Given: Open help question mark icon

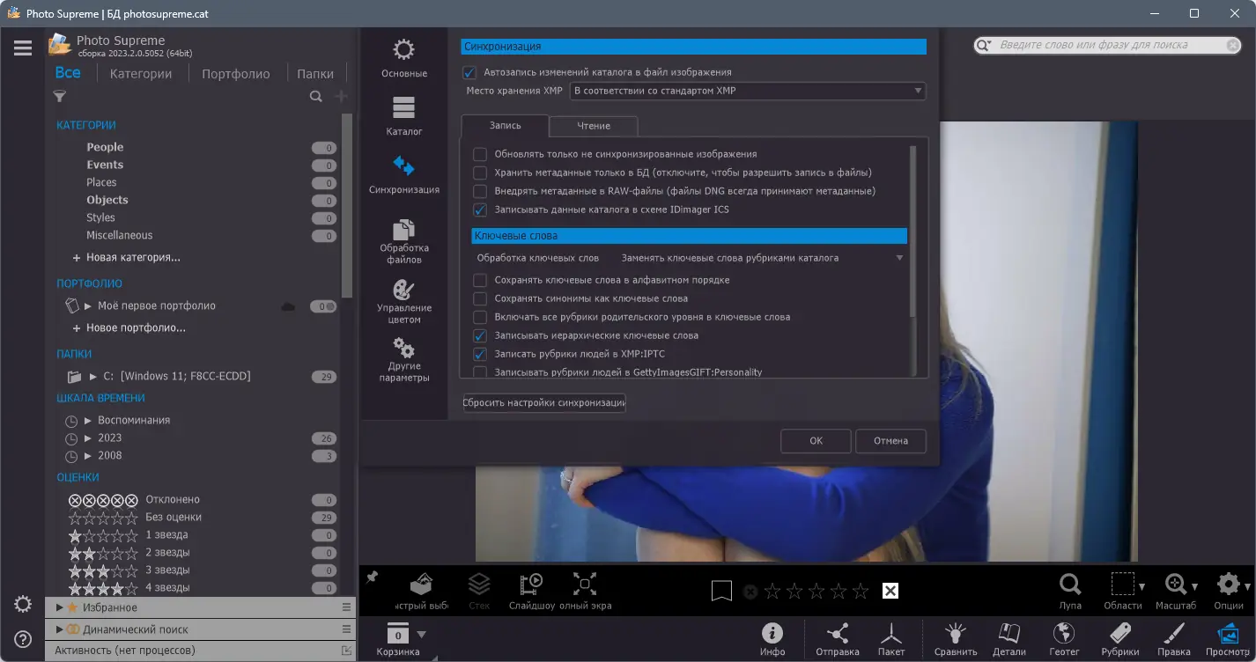Looking at the screenshot, I should tap(23, 639).
